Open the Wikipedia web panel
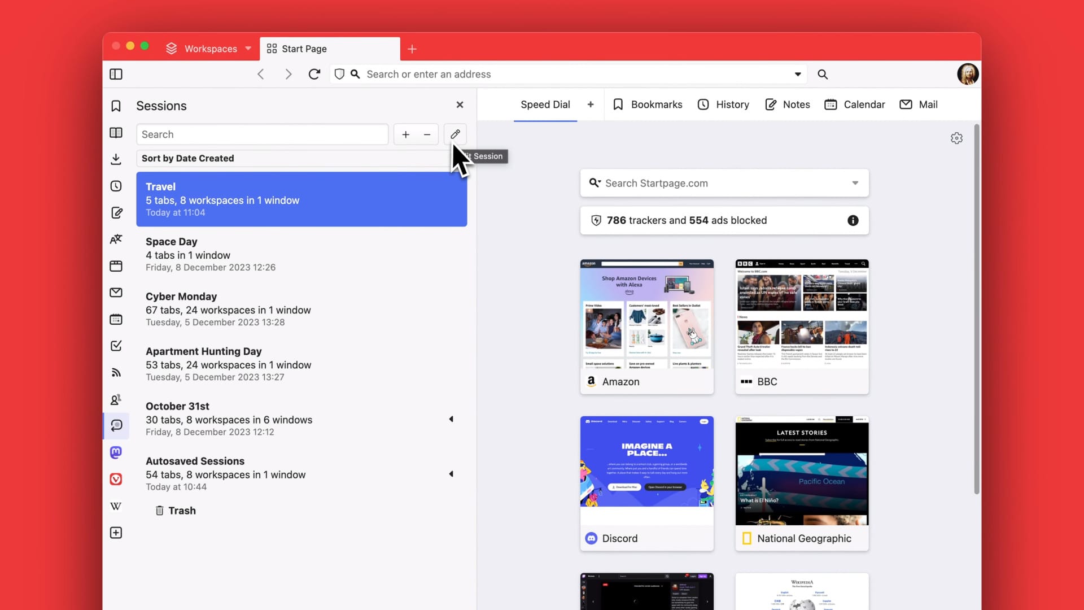This screenshot has height=610, width=1084. coord(116,506)
